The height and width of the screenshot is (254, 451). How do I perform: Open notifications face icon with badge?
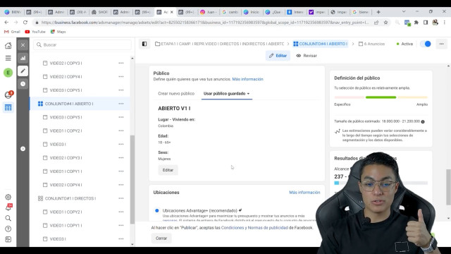8,94
